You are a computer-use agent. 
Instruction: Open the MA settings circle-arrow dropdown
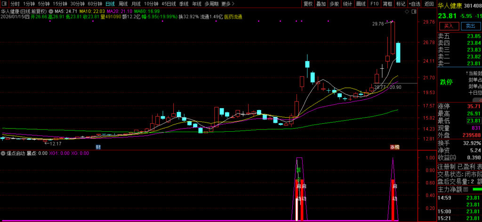(51, 10)
